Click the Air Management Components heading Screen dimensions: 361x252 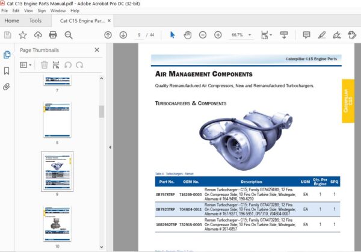point(204,74)
